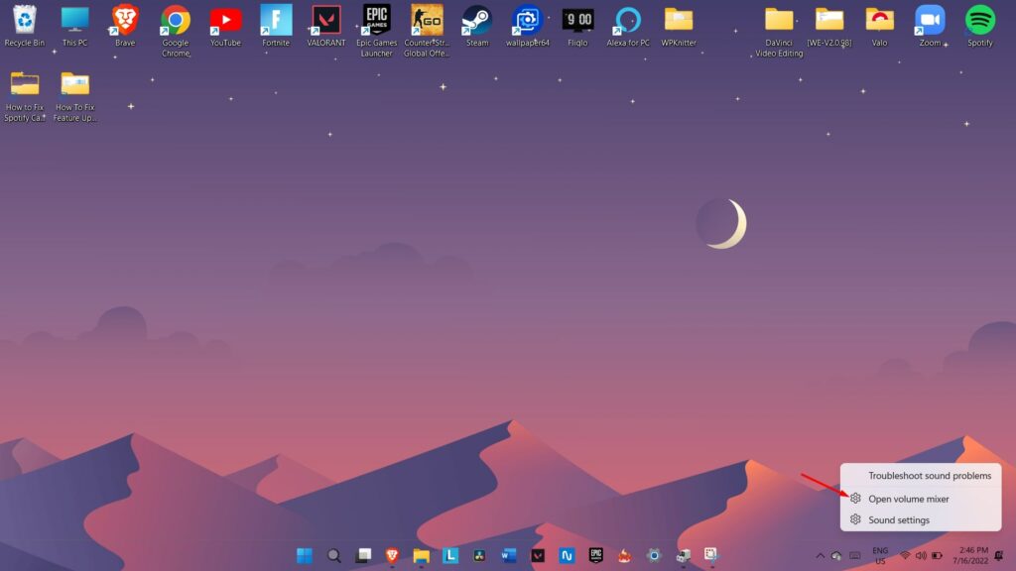Select the DaVinci Video Editing folder
This screenshot has height=571, width=1016.
[779, 20]
